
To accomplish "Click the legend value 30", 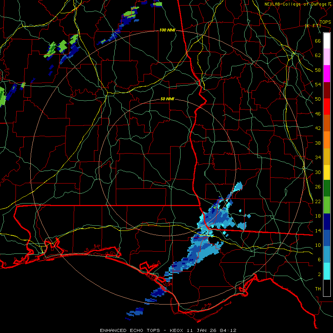I will (318, 172).
